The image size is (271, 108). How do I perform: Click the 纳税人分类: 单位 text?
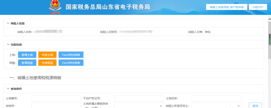tap(199, 32)
